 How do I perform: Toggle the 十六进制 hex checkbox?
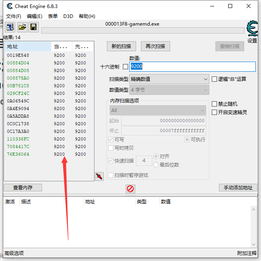pos(125,67)
